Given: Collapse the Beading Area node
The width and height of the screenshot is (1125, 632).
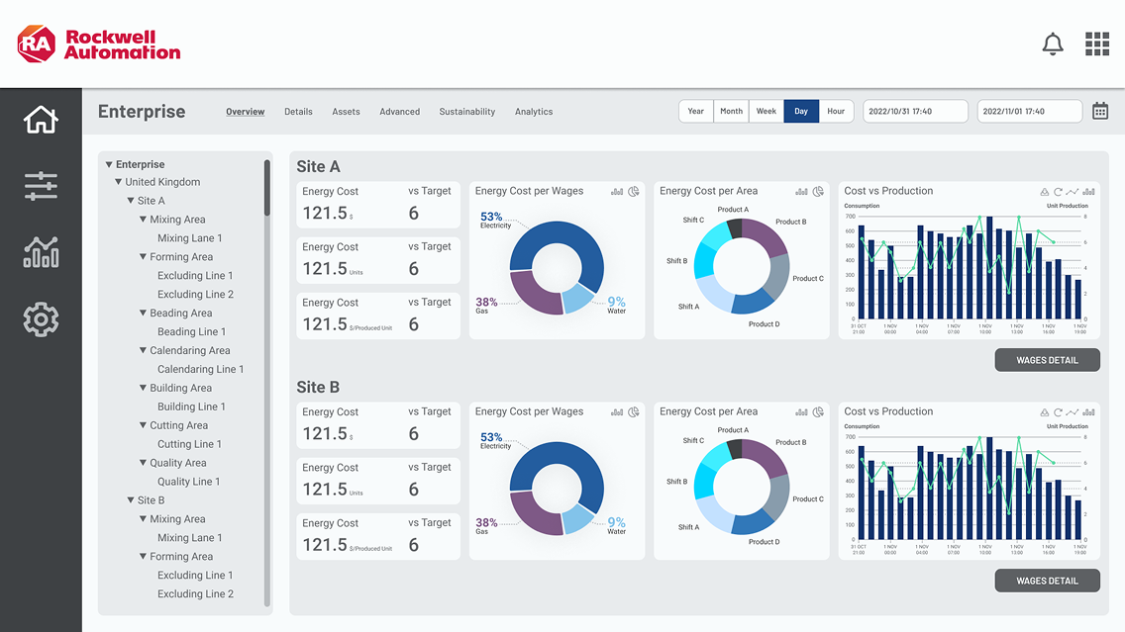Looking at the screenshot, I should (143, 314).
